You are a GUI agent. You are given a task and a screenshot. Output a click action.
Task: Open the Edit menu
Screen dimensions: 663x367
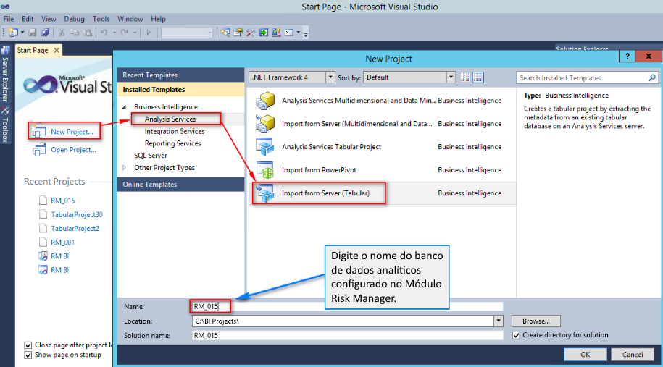28,19
